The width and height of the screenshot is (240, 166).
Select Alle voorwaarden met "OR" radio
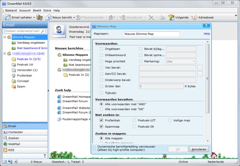[101, 109]
